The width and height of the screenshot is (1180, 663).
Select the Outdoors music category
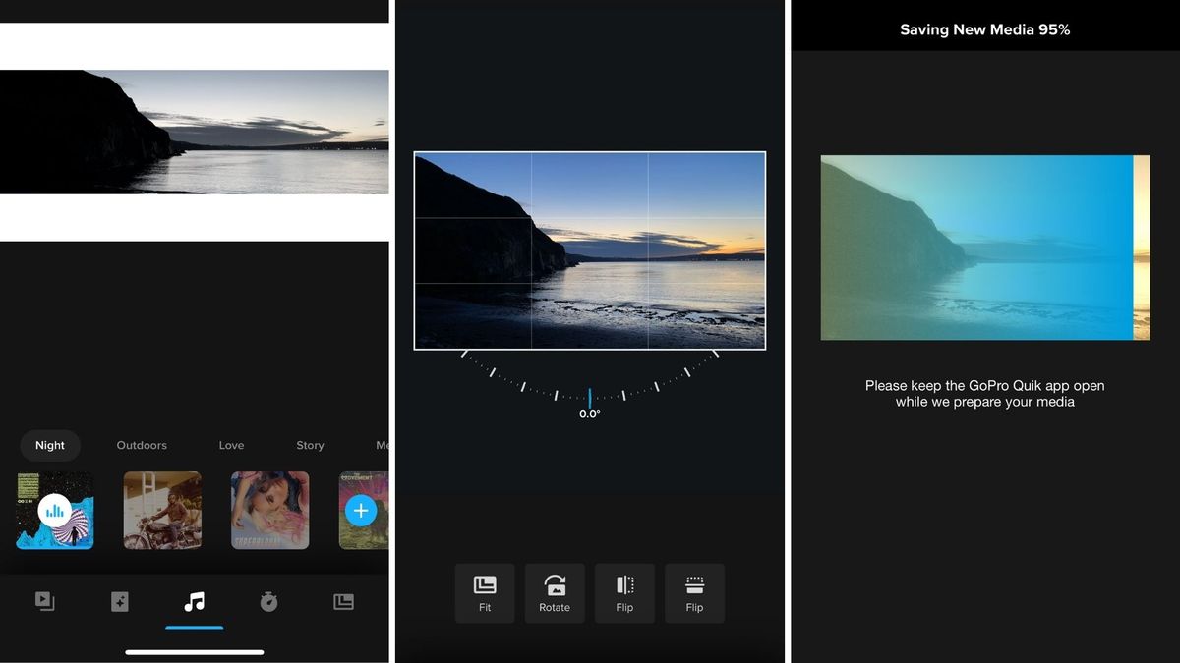pos(141,445)
